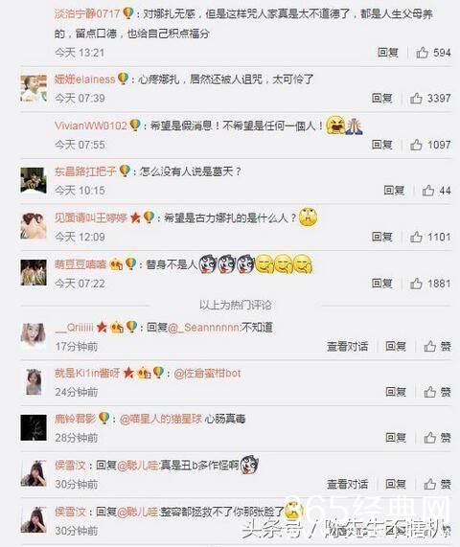Viewport: 460px width, 547px height.
Task: Open avatar of 东昌路扛把子
Action: point(34,180)
